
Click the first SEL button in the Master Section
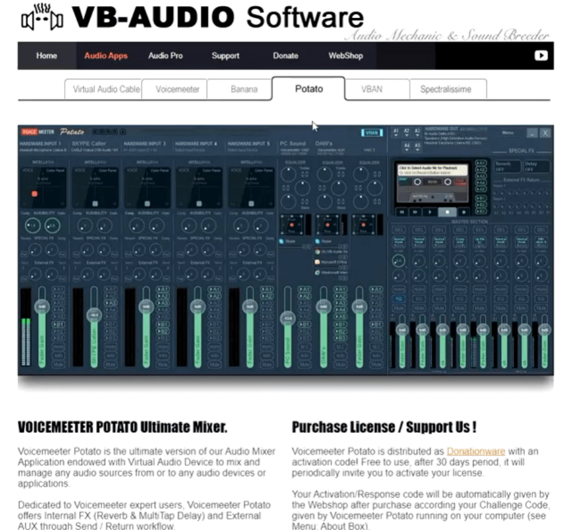pyautogui.click(x=398, y=230)
